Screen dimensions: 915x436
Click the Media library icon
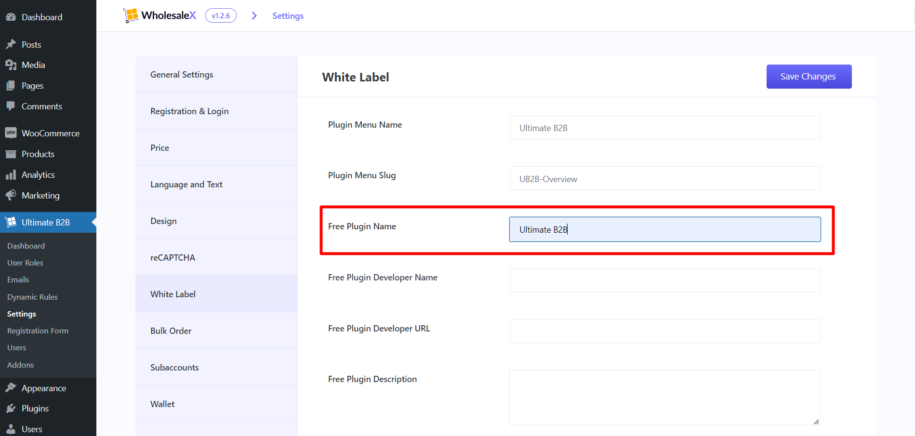tap(11, 65)
